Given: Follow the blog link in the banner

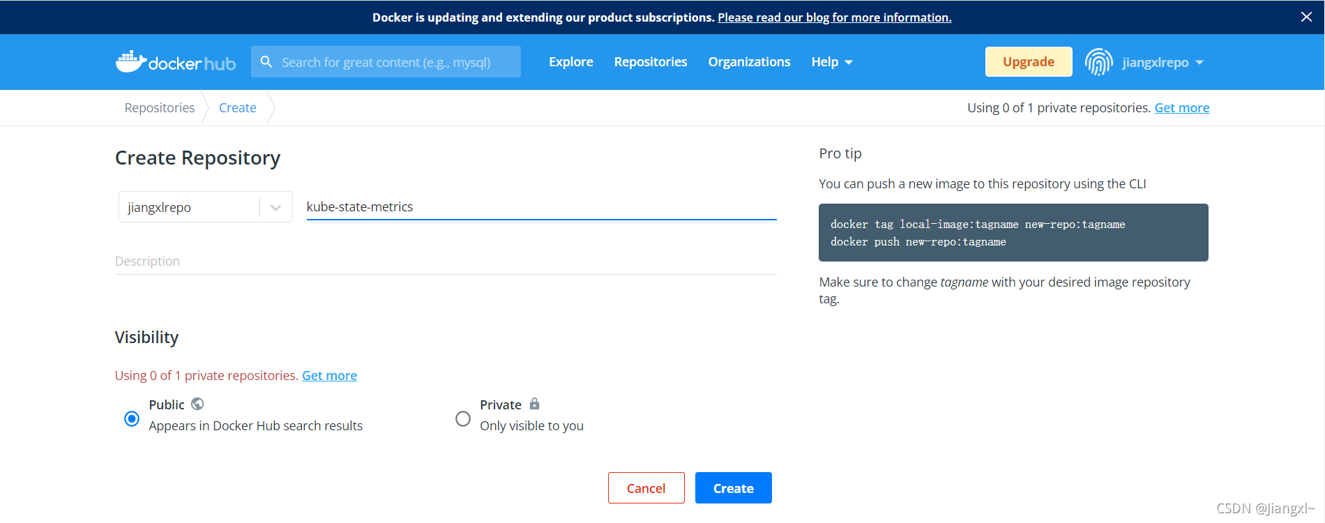Looking at the screenshot, I should 834,17.
